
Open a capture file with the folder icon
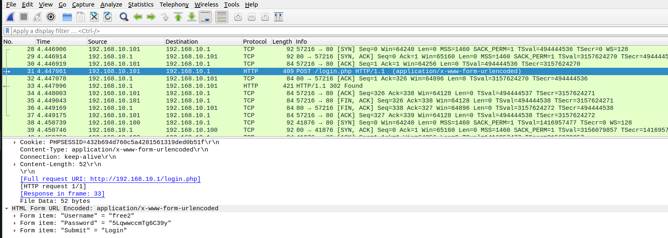[x=67, y=17]
